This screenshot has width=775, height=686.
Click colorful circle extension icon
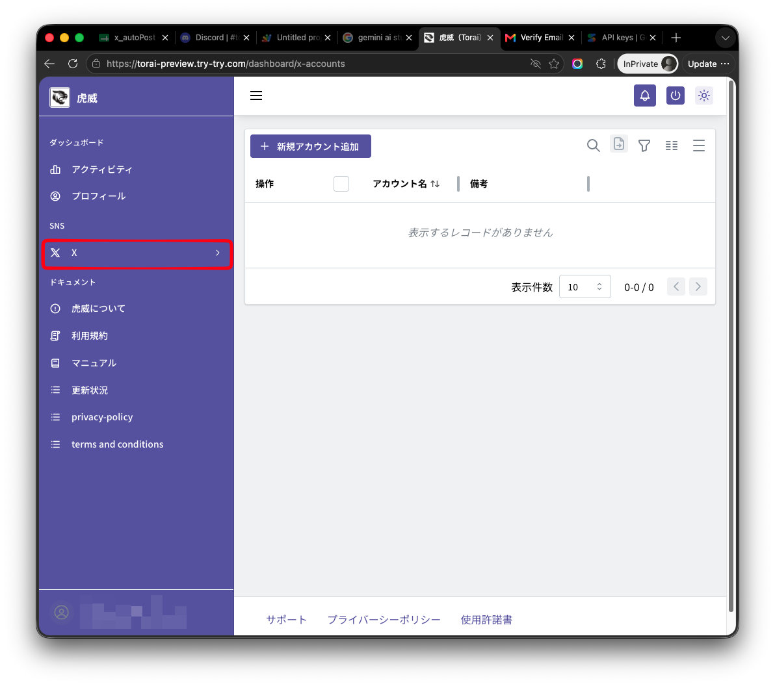pyautogui.click(x=577, y=64)
